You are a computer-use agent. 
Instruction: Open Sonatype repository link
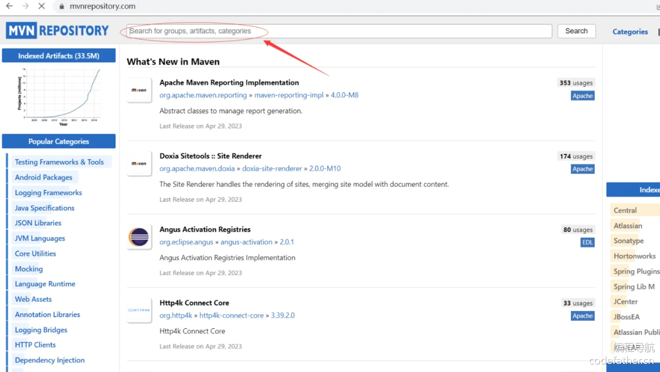tap(629, 241)
